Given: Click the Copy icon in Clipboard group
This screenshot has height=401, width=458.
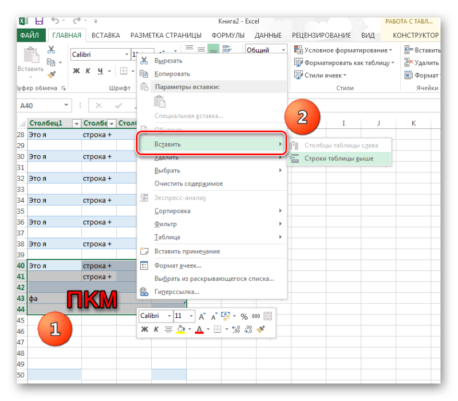Looking at the screenshot, I should [x=51, y=62].
